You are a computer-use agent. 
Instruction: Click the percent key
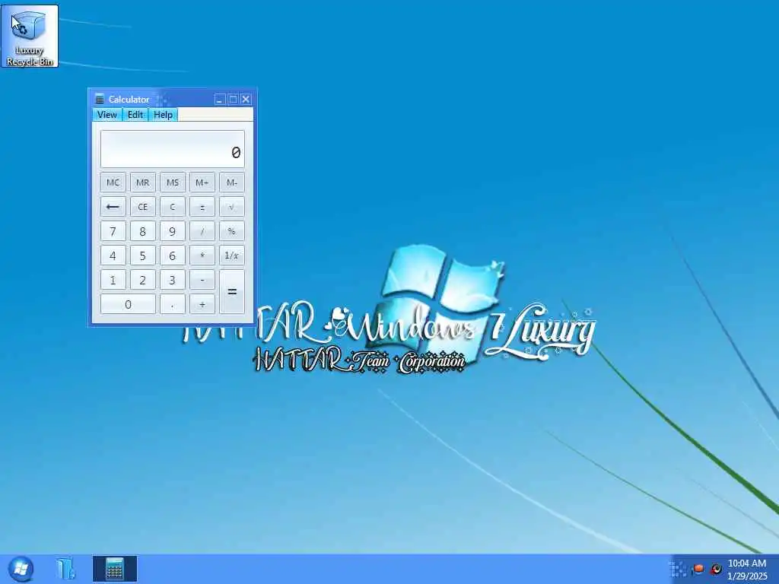pos(232,231)
